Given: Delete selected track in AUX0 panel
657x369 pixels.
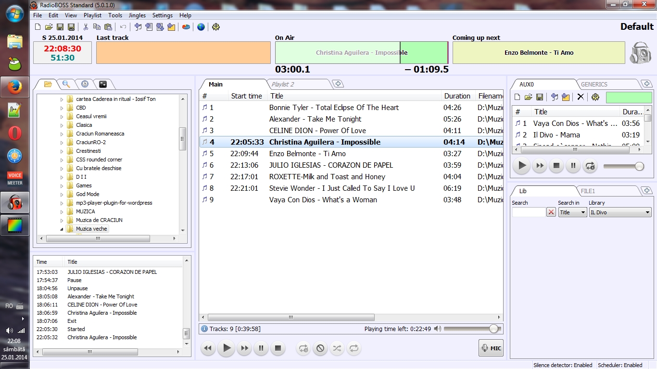Looking at the screenshot, I should pos(581,97).
